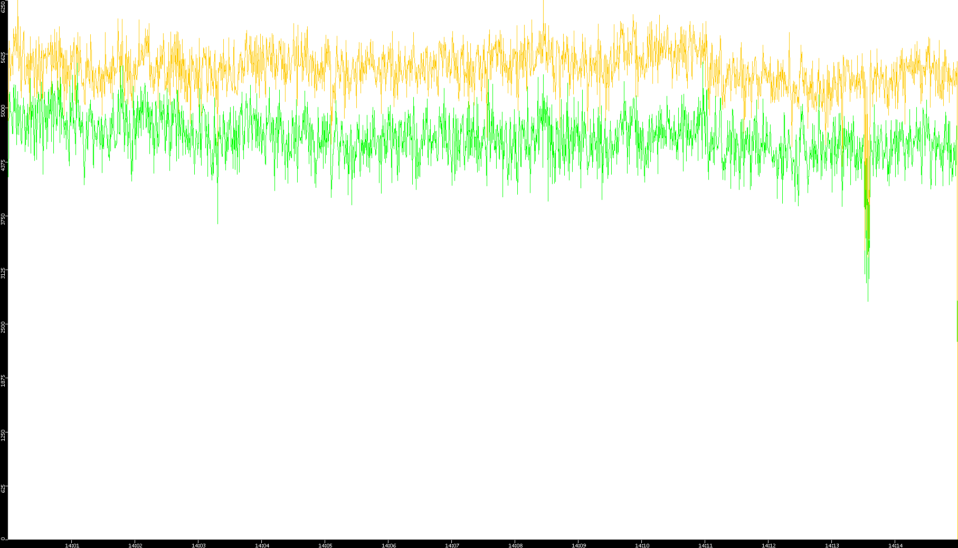Click the 2500 vertical axis label
The image size is (958, 548).
point(4,327)
